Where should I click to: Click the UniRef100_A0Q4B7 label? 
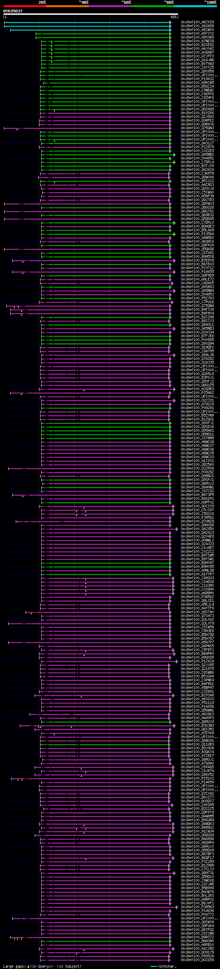point(197,52)
